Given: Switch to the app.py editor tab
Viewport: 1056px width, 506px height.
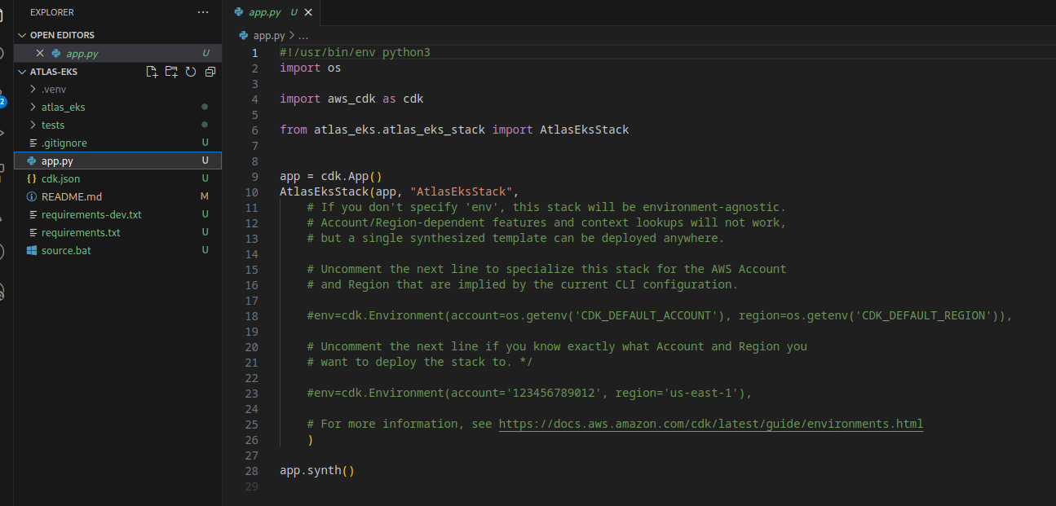Looking at the screenshot, I should click(x=265, y=12).
